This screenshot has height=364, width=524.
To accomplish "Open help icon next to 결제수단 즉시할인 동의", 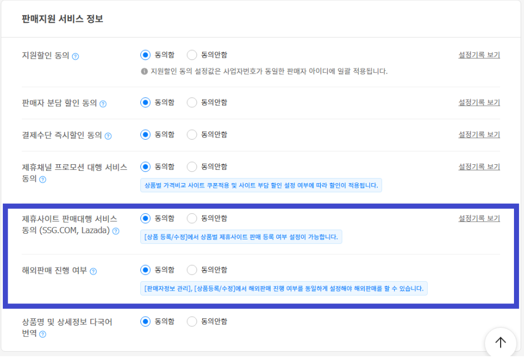I will (x=108, y=136).
